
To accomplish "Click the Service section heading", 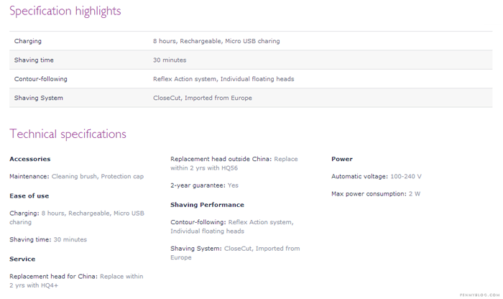I will point(22,259).
